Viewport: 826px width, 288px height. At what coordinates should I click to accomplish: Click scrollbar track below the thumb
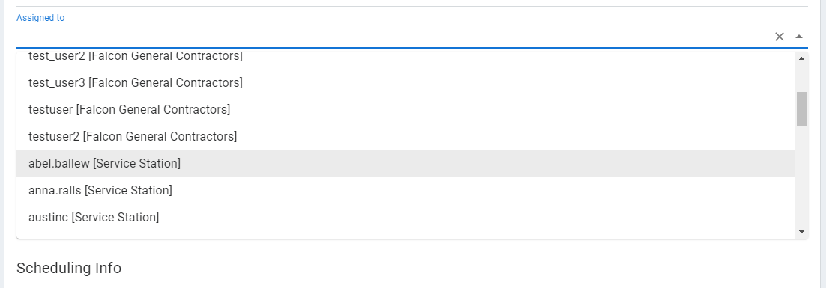pyautogui.click(x=801, y=176)
